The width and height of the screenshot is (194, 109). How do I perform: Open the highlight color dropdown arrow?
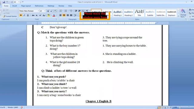(x=51, y=15)
